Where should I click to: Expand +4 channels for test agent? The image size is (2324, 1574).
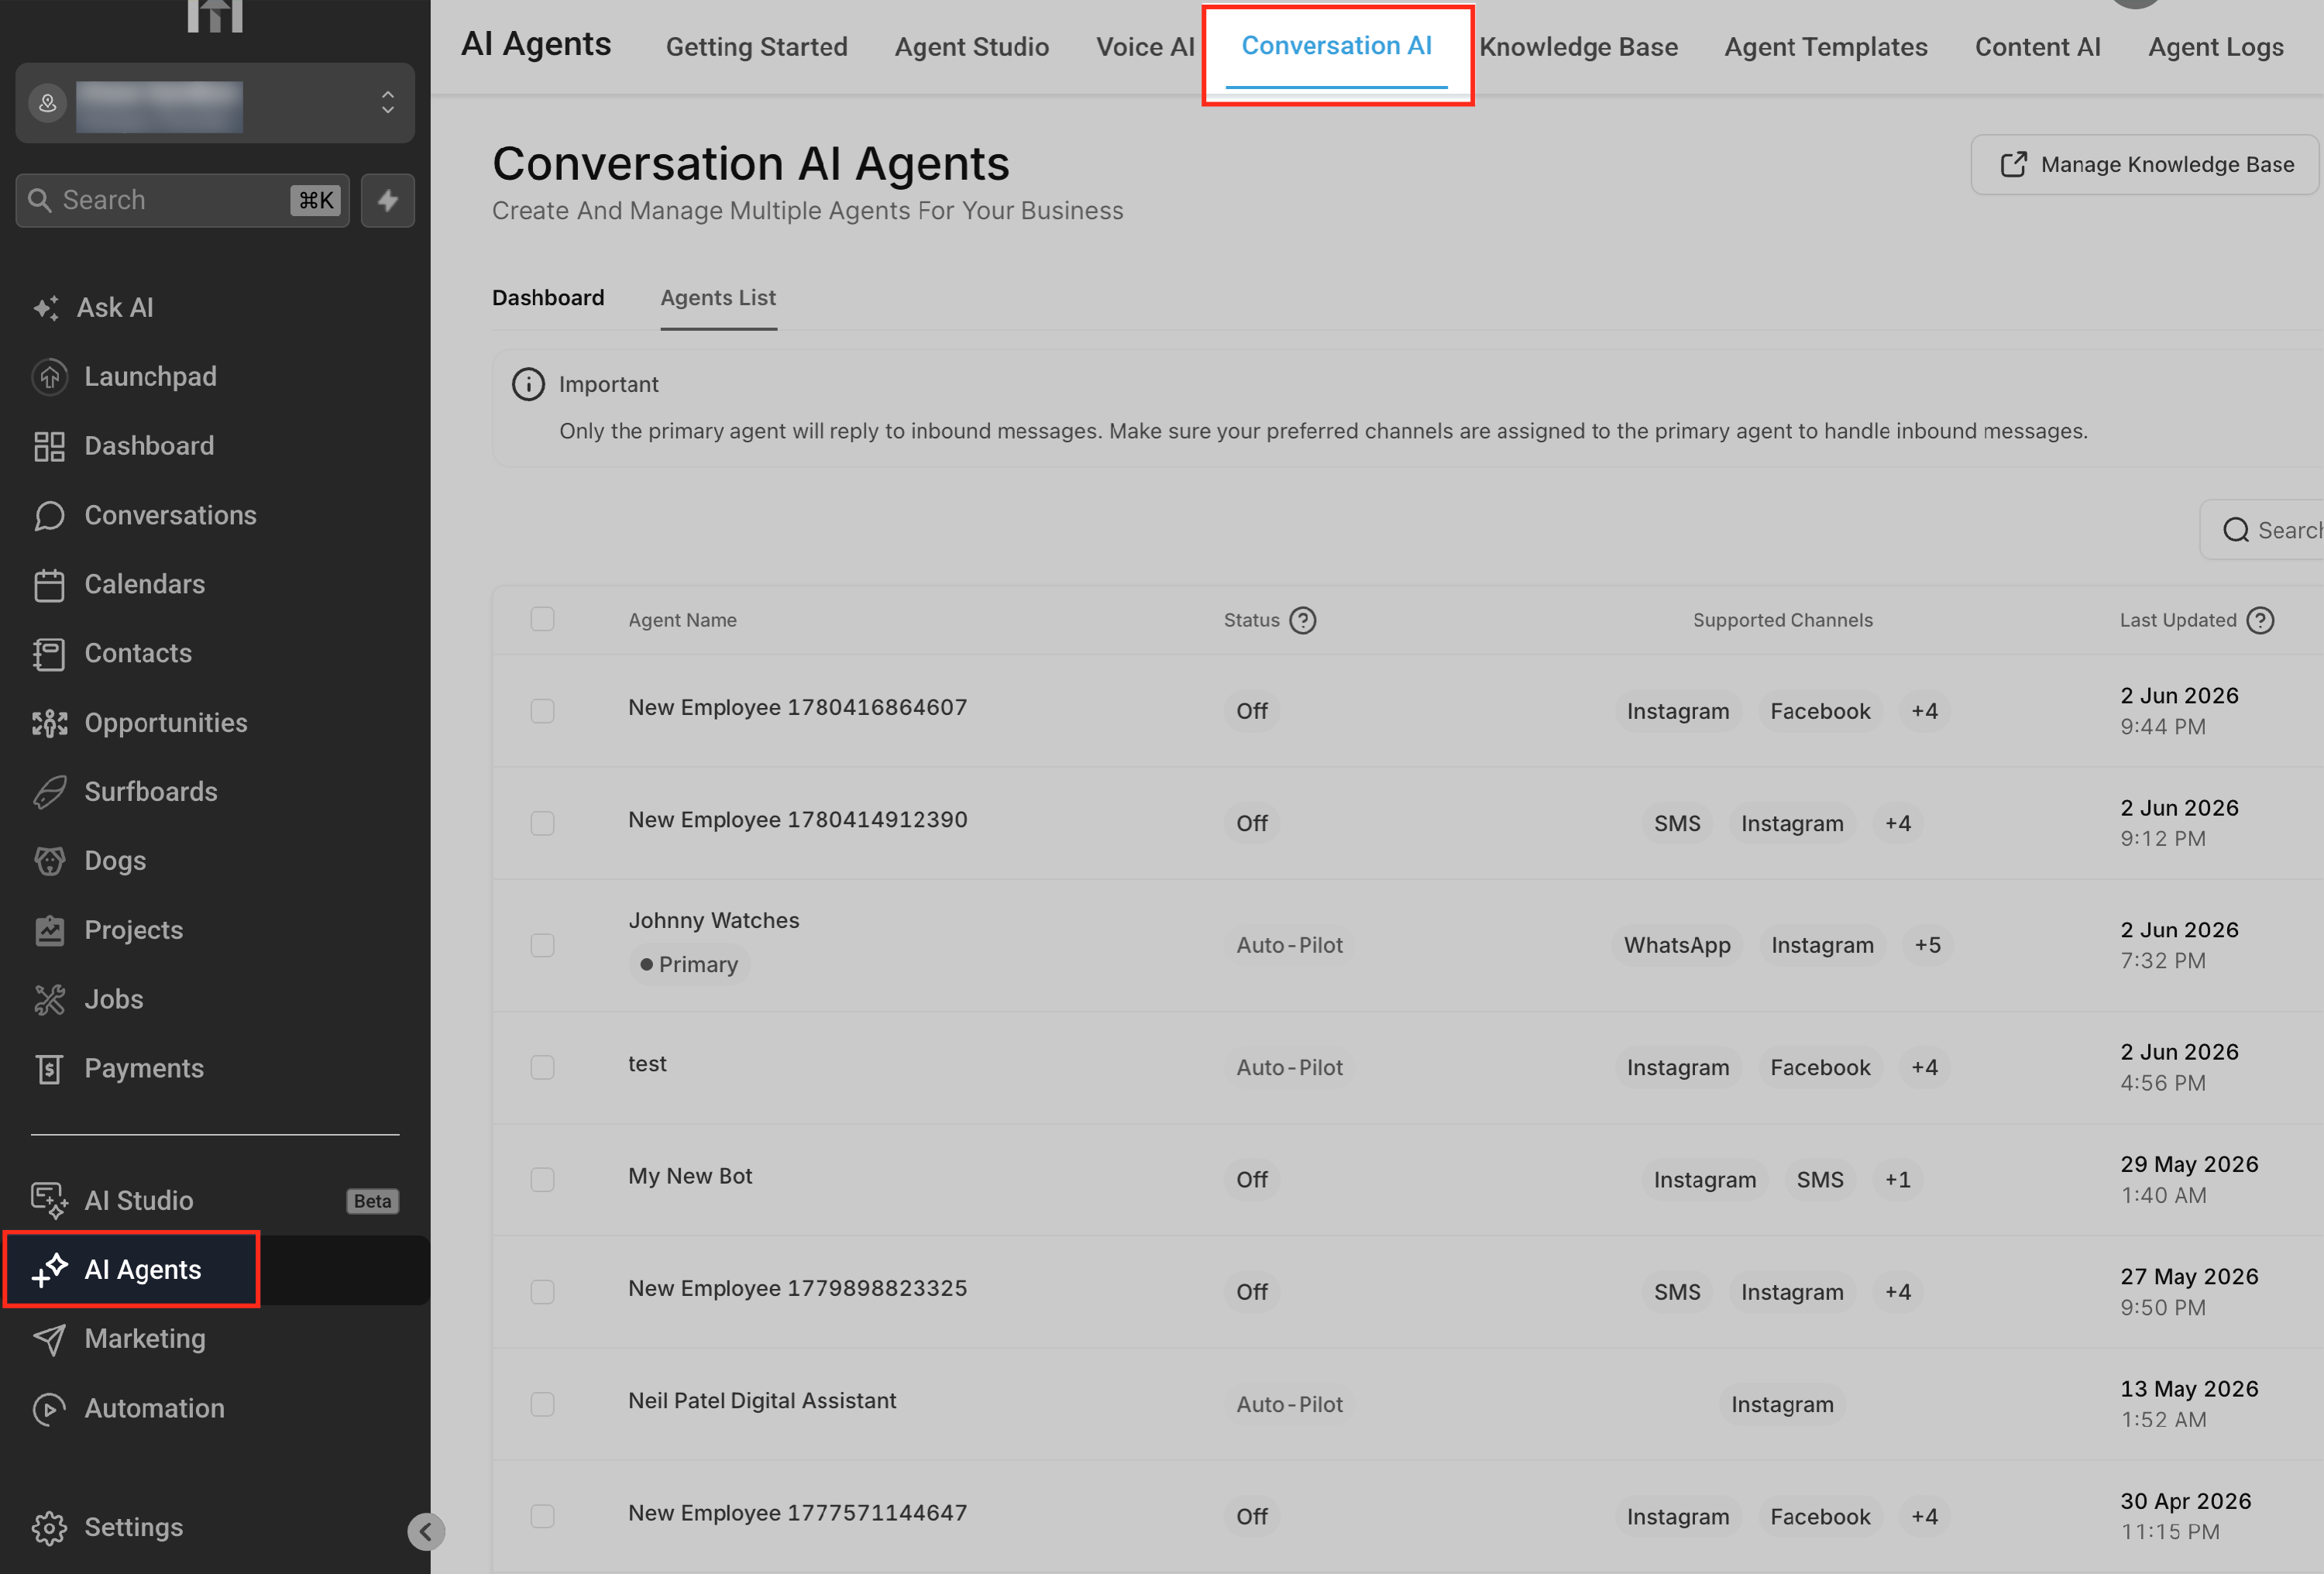pyautogui.click(x=1924, y=1067)
